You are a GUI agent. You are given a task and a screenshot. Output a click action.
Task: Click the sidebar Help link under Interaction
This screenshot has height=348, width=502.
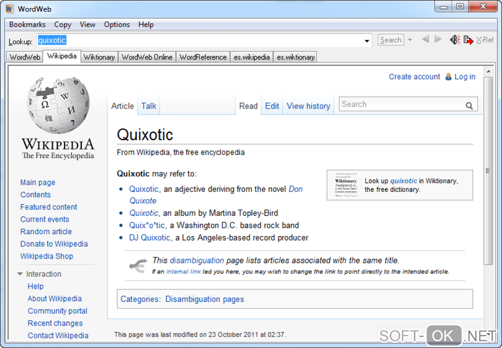tap(35, 286)
